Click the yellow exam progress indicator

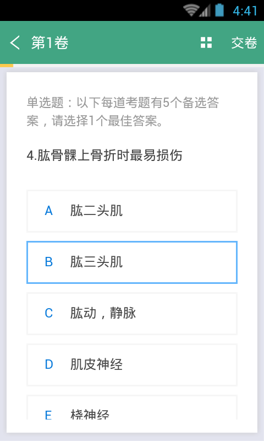(x=7, y=66)
